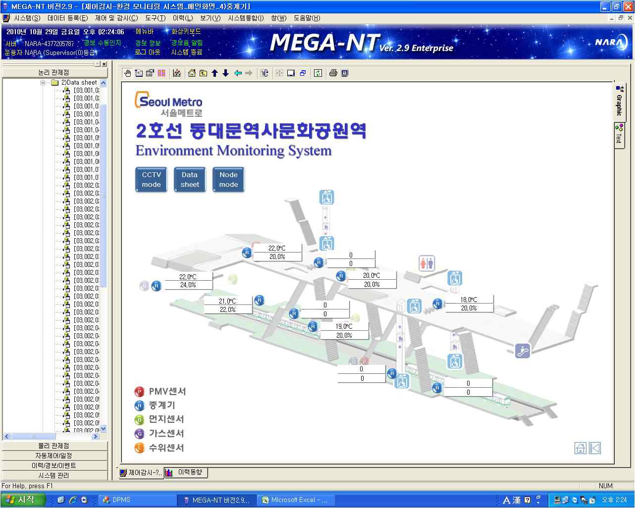Switch to DPMS in taskbar
Image resolution: width=635 pixels, height=508 pixels.
coord(137,500)
